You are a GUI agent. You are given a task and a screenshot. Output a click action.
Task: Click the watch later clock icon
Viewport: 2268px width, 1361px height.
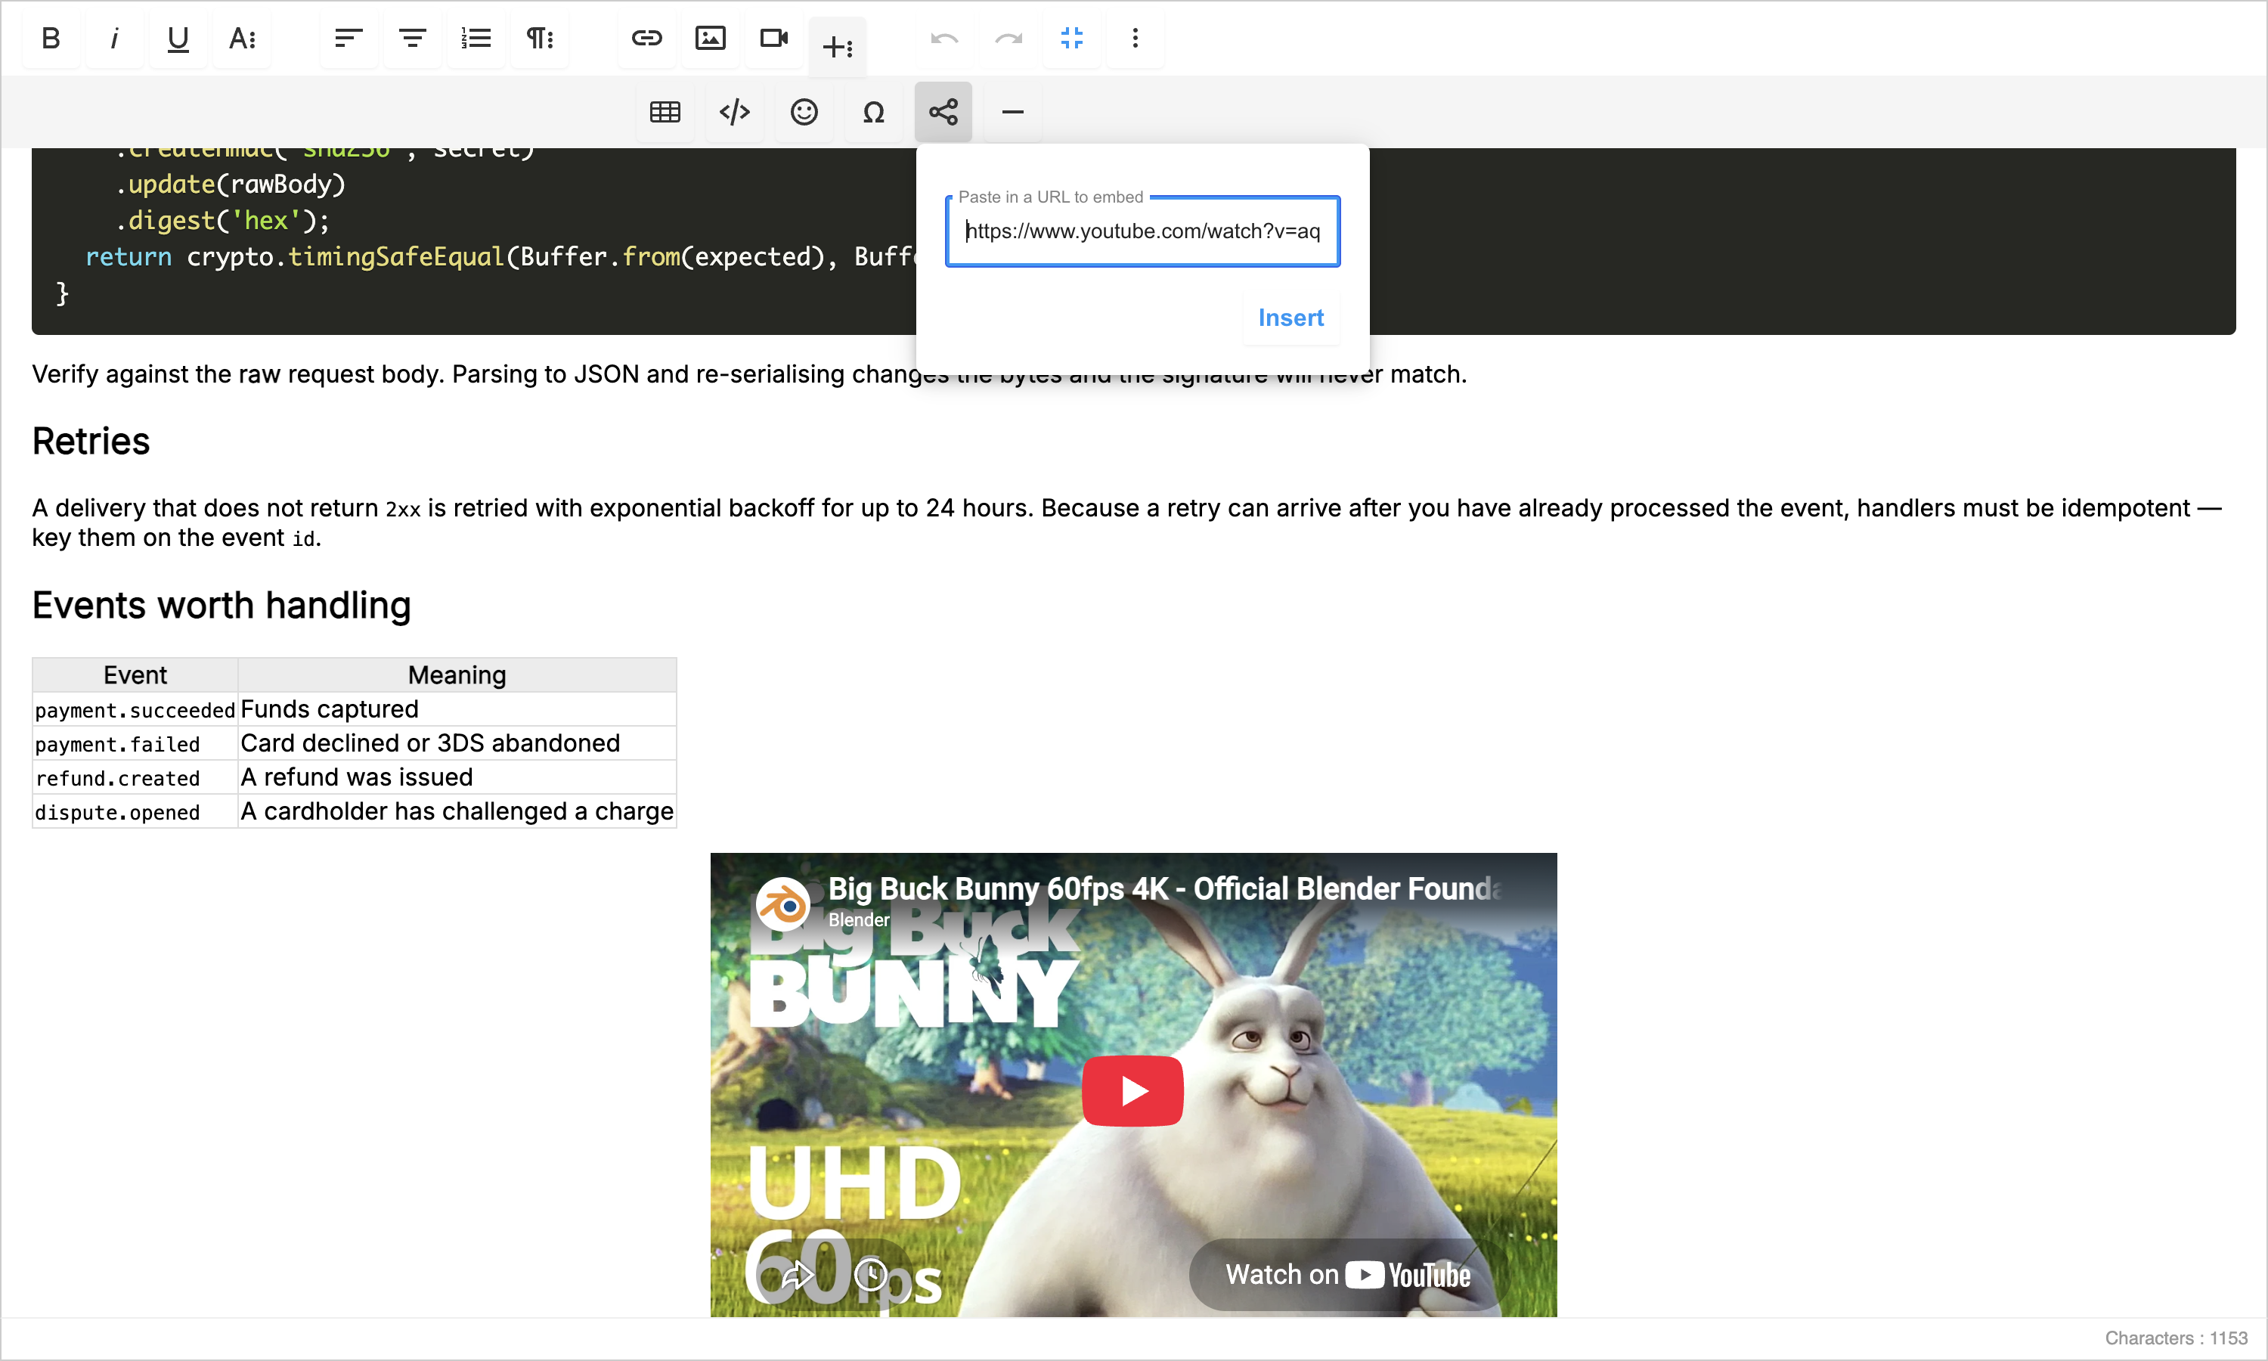(x=870, y=1275)
